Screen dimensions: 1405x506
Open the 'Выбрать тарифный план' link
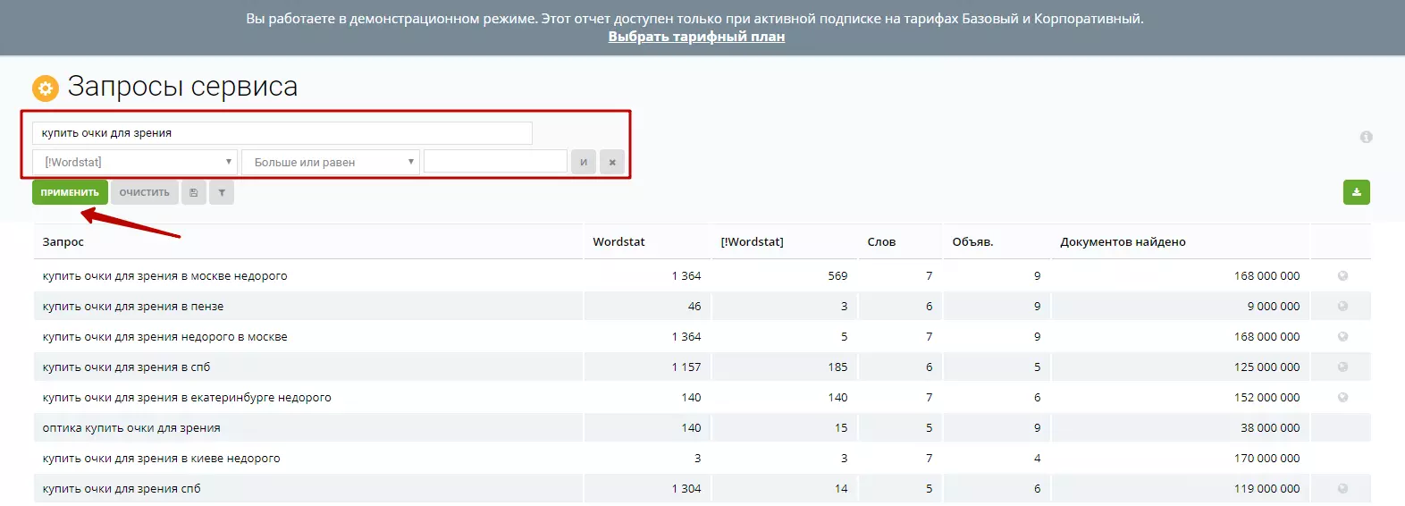pos(696,37)
